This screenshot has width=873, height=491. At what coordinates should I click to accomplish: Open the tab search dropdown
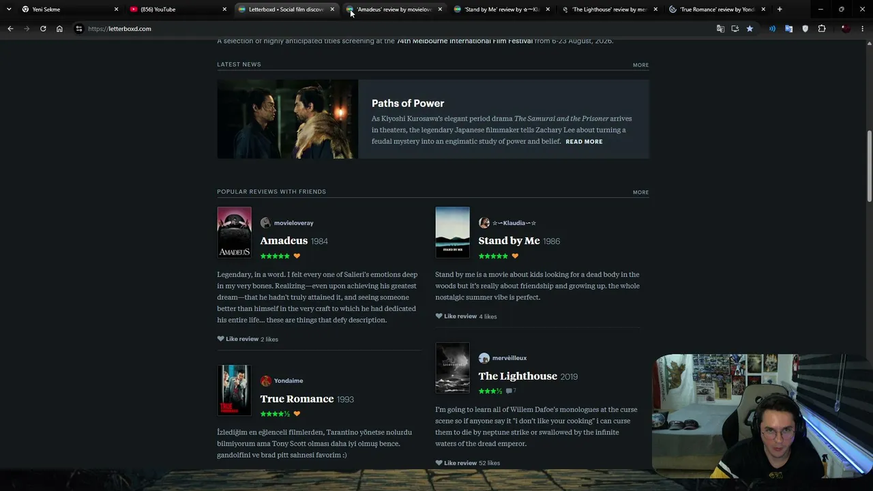(9, 10)
